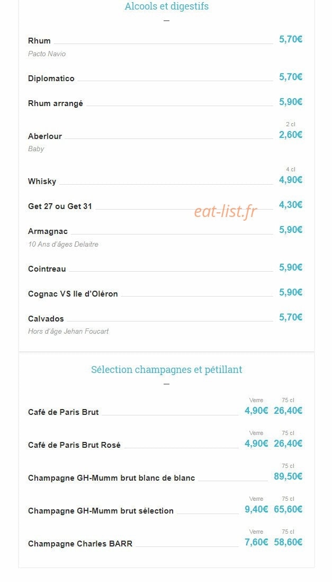Screen dimensions: 332x582
Task: Click the Alcools et digestifs section heading
Action: [166, 6]
